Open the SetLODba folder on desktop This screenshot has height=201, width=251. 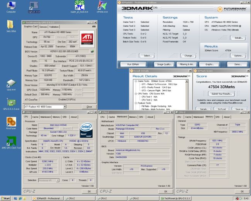(x=11, y=25)
